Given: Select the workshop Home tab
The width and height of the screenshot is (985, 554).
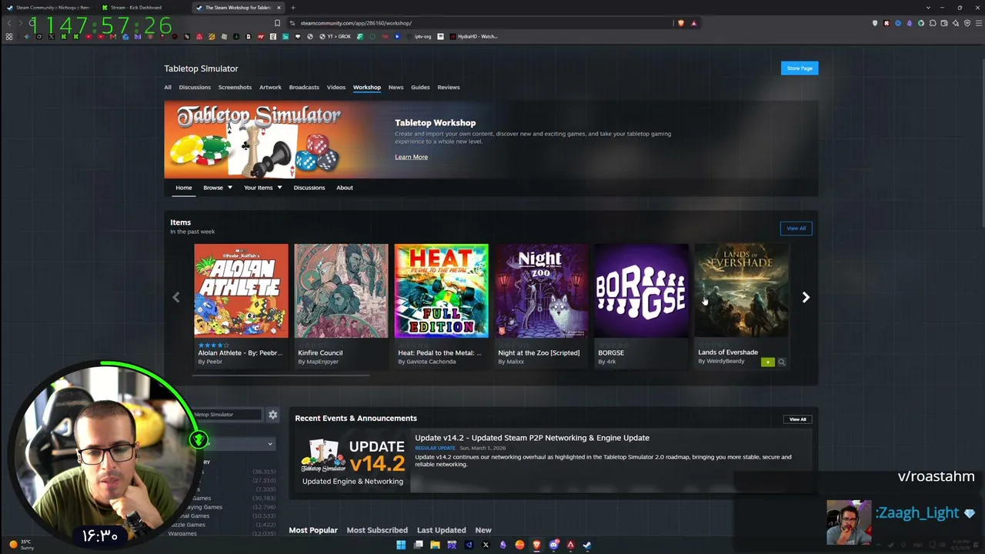Looking at the screenshot, I should coord(184,188).
